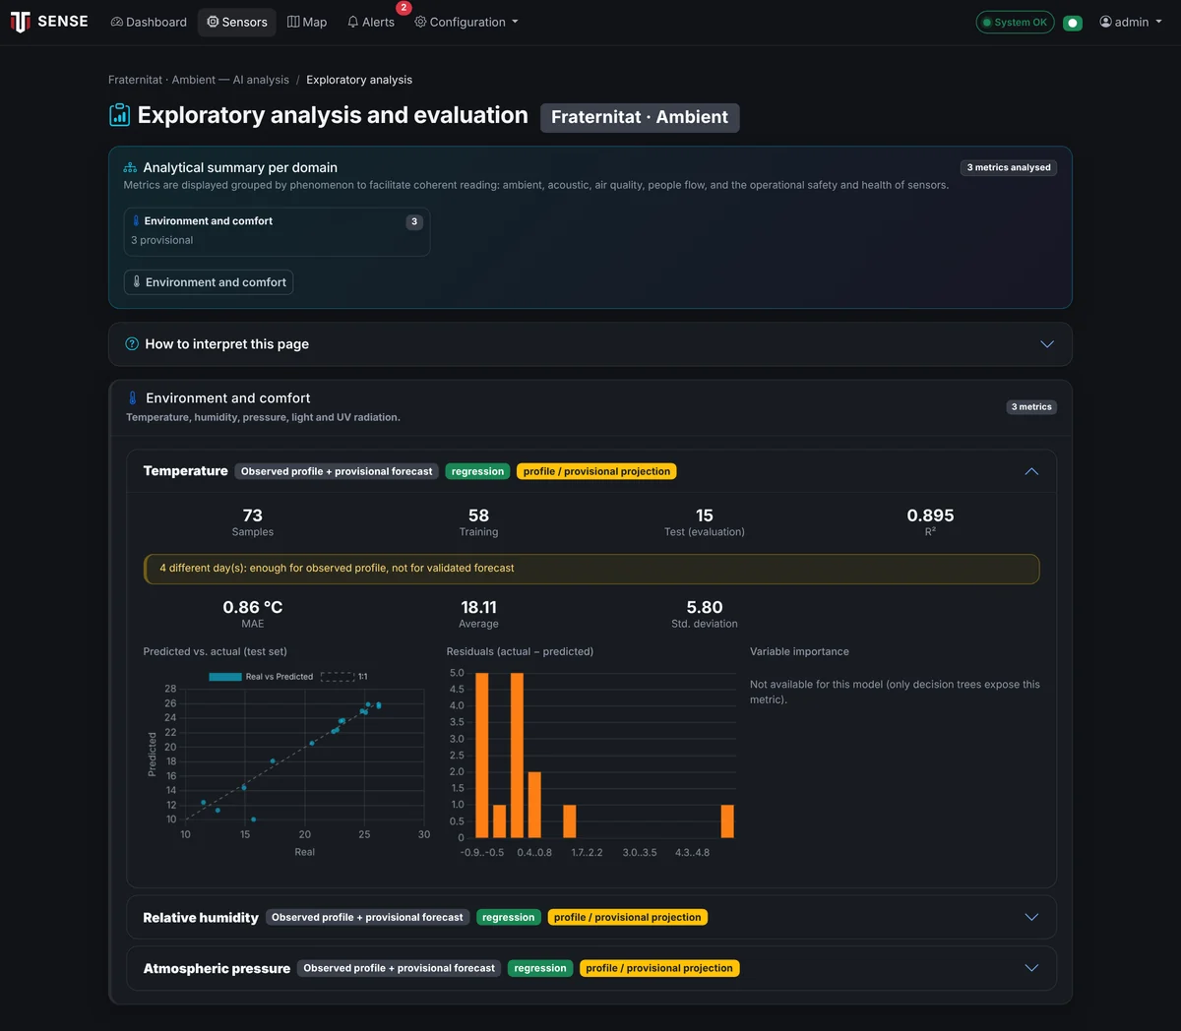Click the red alerts count badge

pyautogui.click(x=404, y=8)
